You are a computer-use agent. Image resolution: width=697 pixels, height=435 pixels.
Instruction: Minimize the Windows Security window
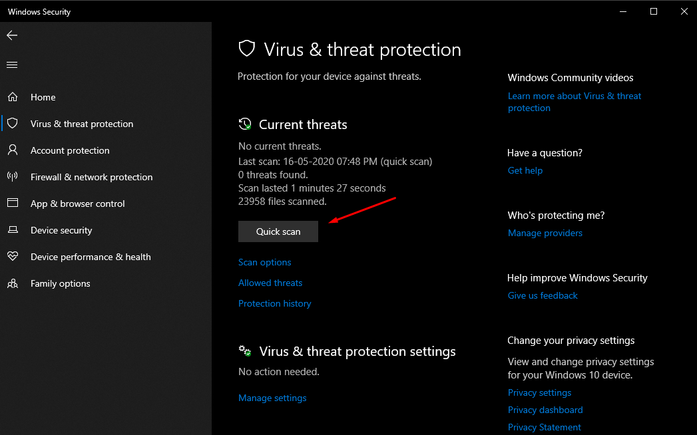(x=623, y=11)
